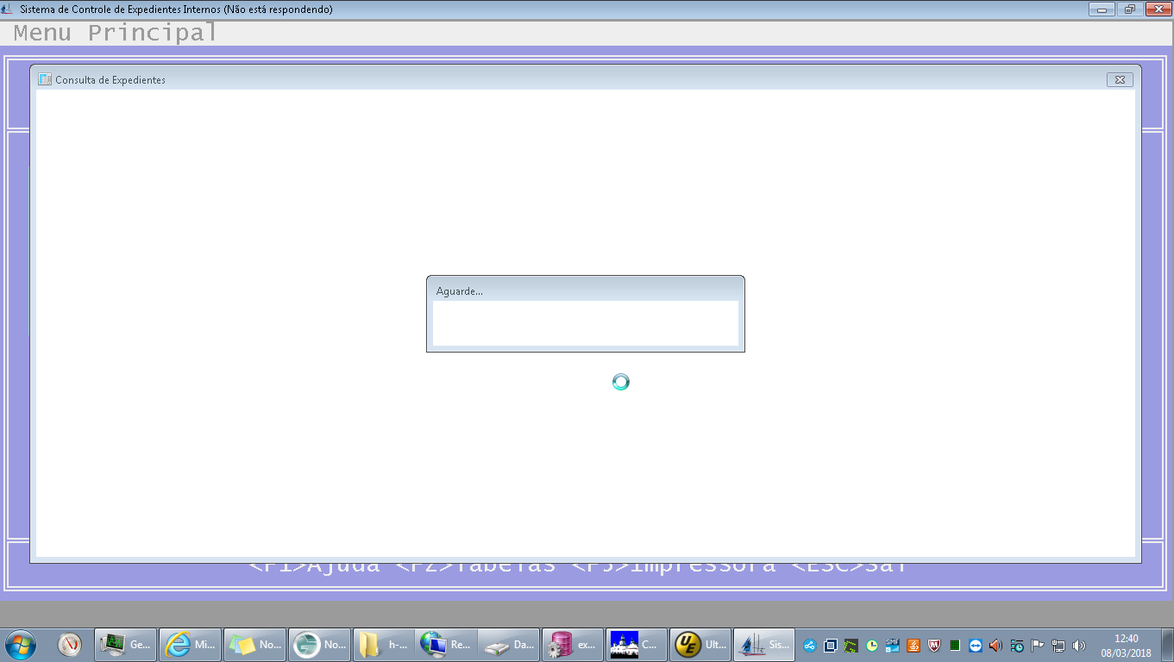
Task: Click the blue share tray icon
Action: pyautogui.click(x=810, y=645)
